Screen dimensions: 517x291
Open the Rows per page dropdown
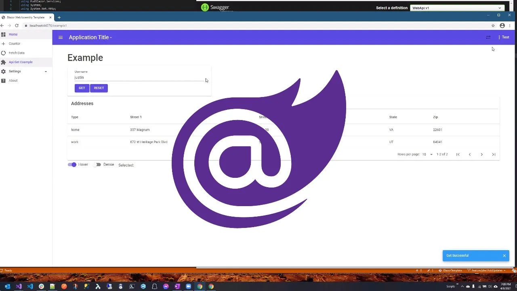pyautogui.click(x=427, y=154)
